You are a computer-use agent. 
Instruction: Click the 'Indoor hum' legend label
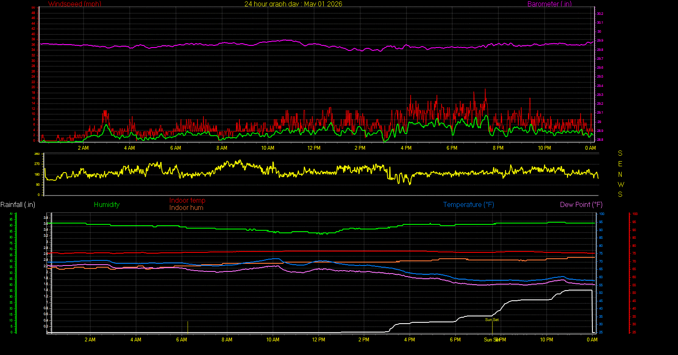(186, 207)
